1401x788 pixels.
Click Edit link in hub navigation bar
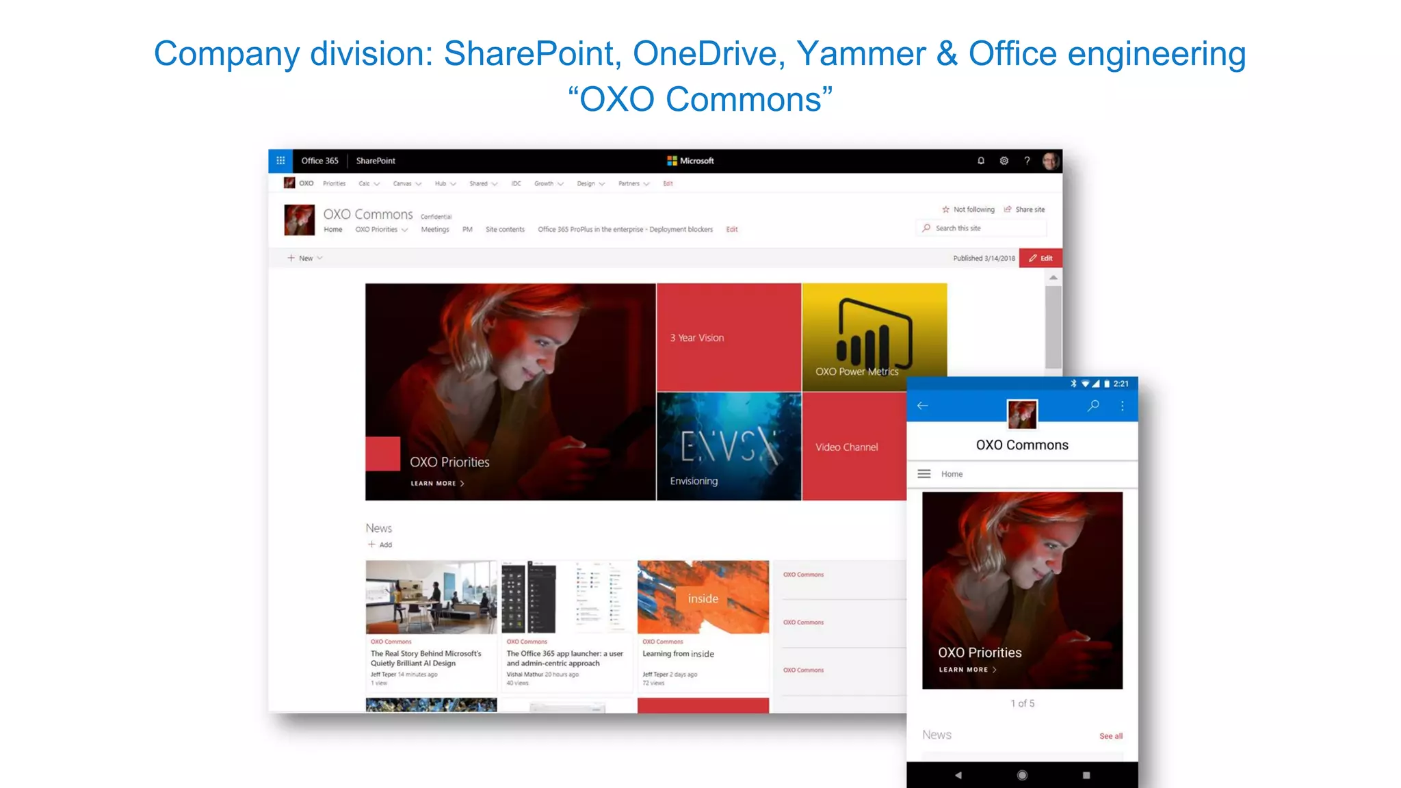668,183
